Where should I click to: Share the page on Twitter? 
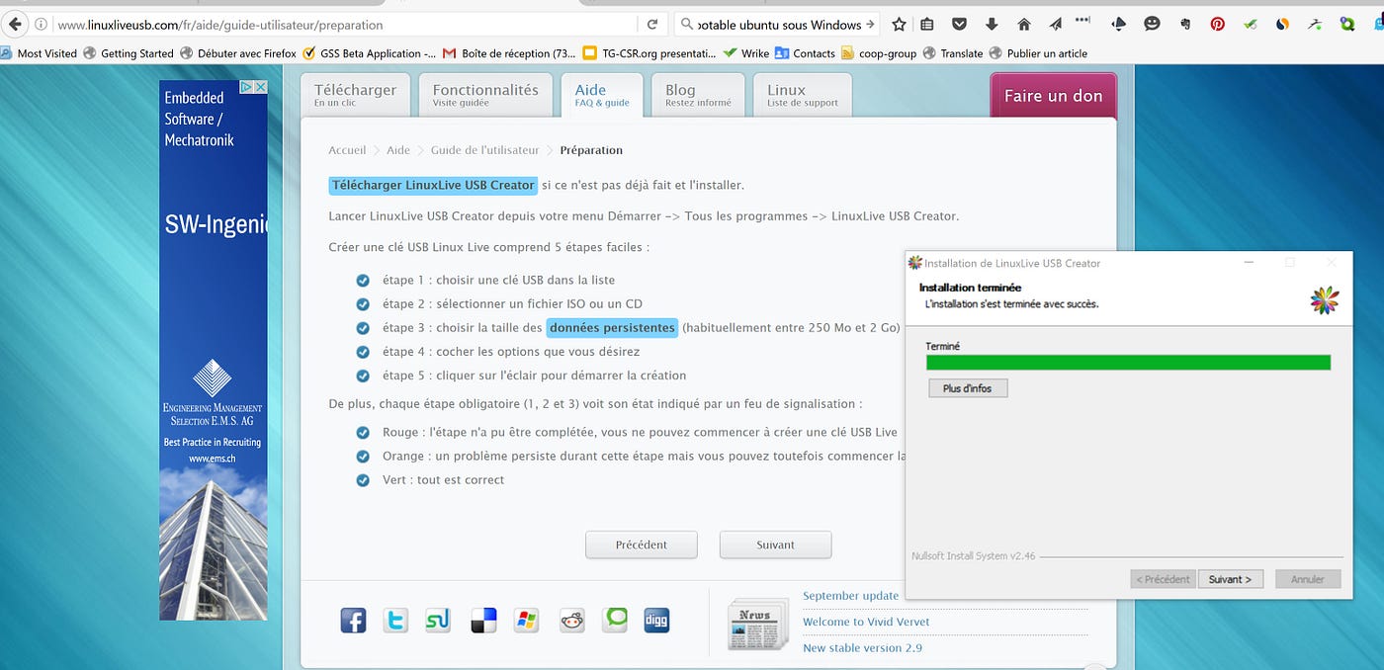(x=395, y=621)
